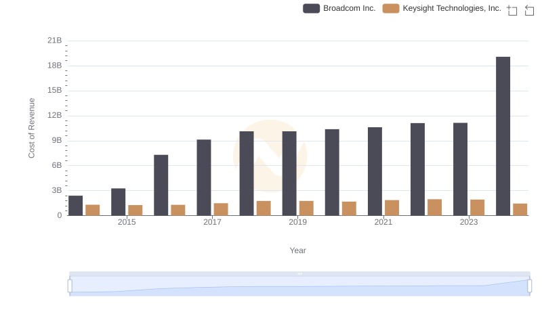Click the '2015' x-axis label
Viewport: 542px width, 312px height.
[127, 222]
